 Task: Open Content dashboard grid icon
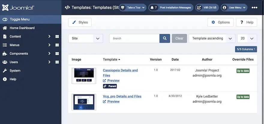pos(57,37)
